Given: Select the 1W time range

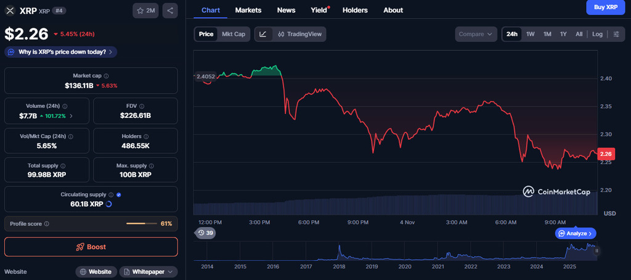Looking at the screenshot, I should tap(530, 34).
